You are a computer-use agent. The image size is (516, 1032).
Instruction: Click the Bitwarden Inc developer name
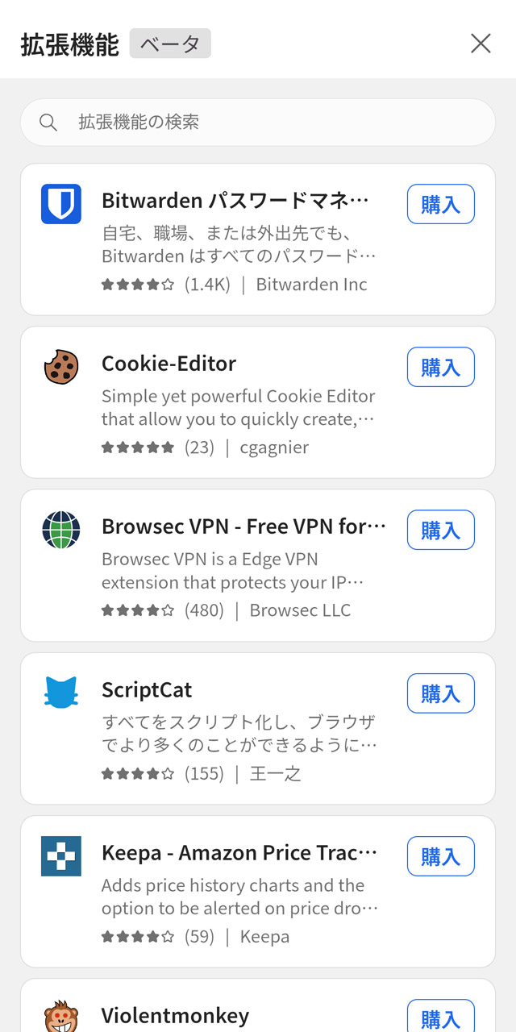310,285
